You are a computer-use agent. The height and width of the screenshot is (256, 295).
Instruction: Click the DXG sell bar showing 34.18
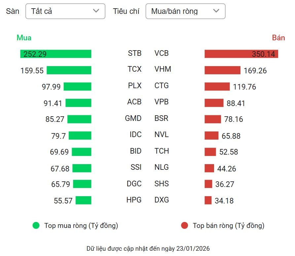(x=208, y=200)
